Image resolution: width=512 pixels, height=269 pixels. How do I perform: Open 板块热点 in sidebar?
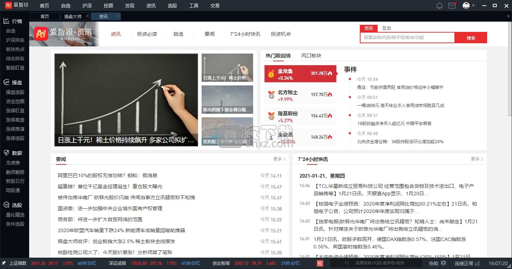coord(15,49)
